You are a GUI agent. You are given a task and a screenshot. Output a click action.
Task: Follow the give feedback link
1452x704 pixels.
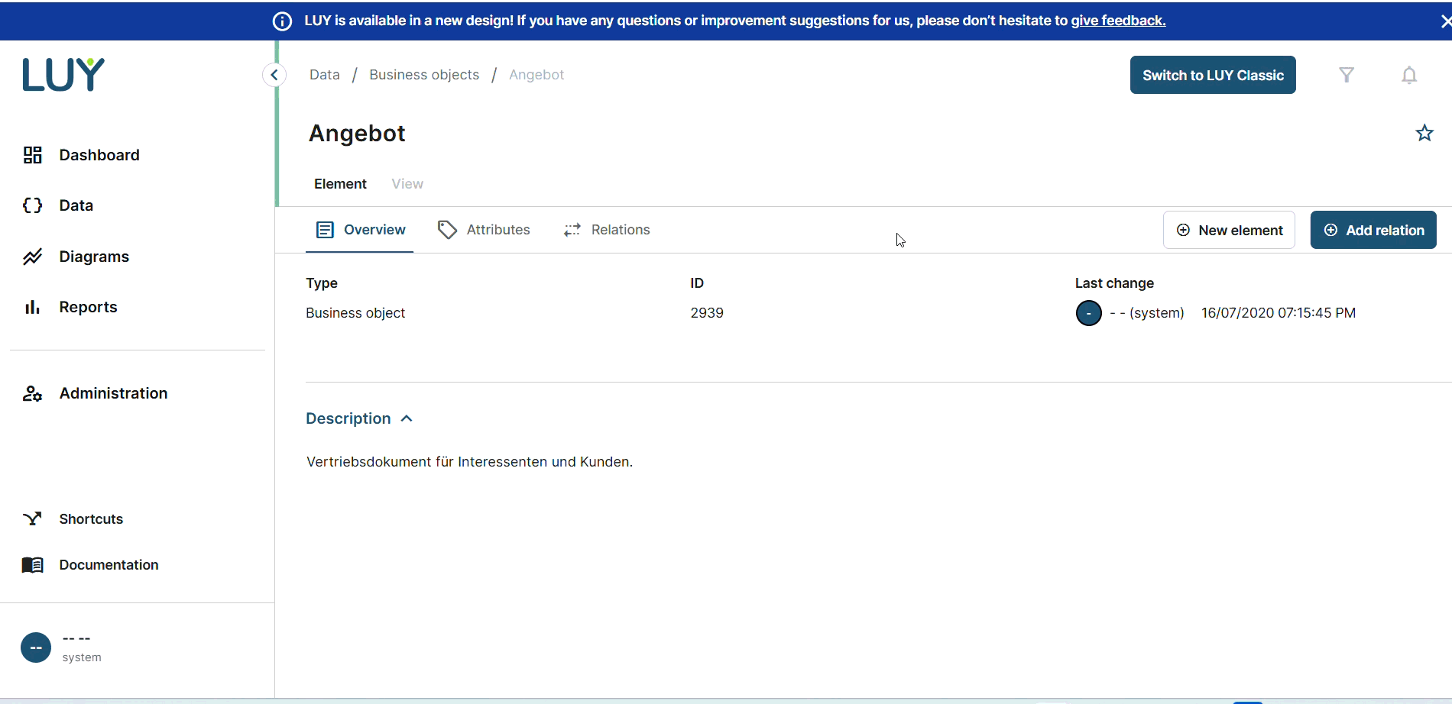[x=1118, y=21]
